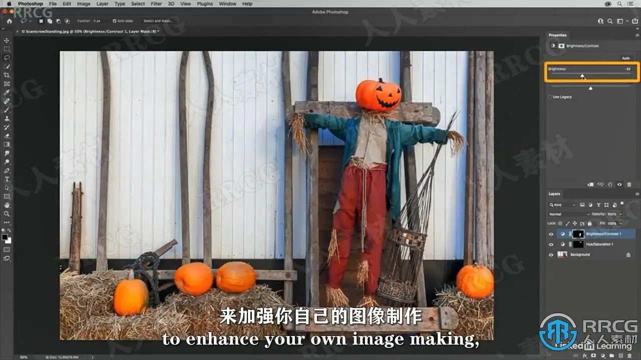
Task: Open the Photoshop search icon
Action: pyautogui.click(x=610, y=21)
